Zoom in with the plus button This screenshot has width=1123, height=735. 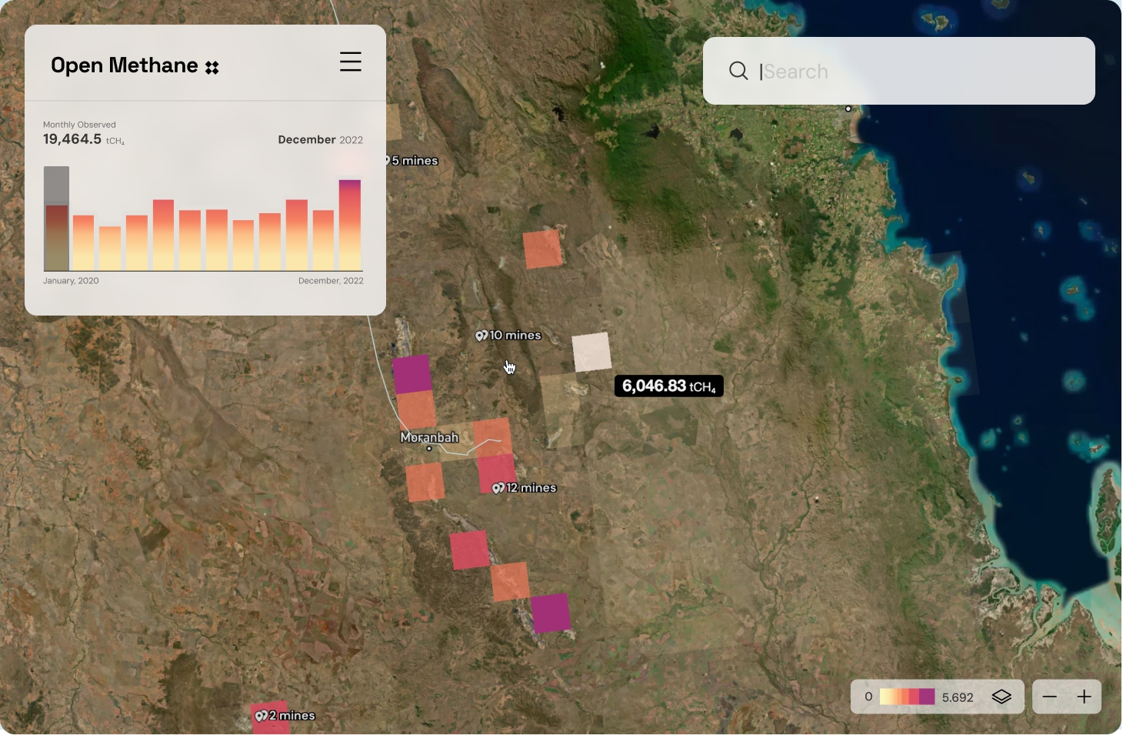1084,697
